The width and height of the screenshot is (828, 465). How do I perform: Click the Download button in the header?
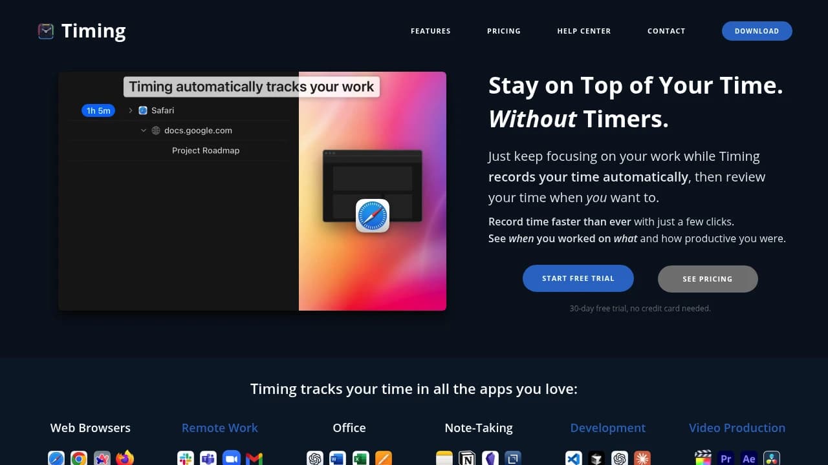click(x=757, y=31)
